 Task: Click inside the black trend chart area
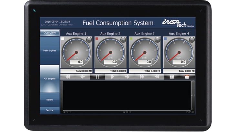127,96
